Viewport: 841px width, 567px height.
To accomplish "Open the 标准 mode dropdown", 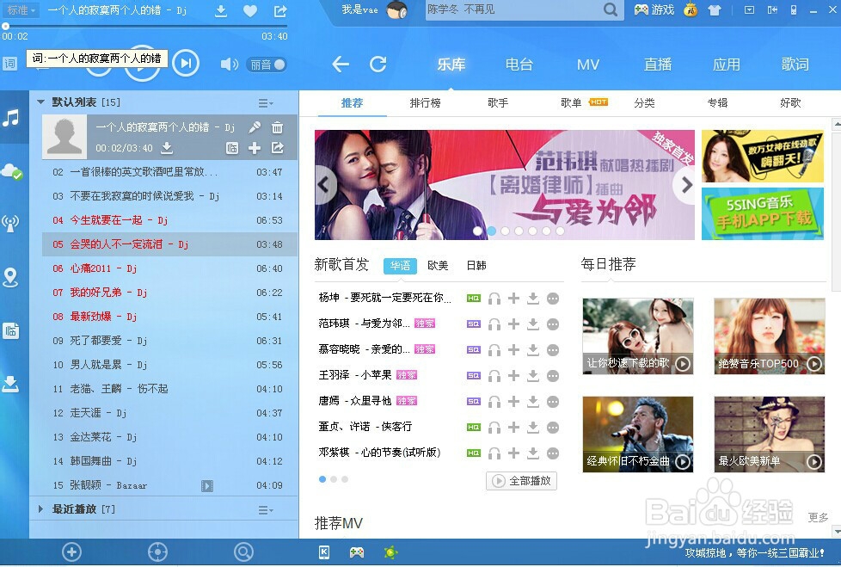I will click(21, 10).
